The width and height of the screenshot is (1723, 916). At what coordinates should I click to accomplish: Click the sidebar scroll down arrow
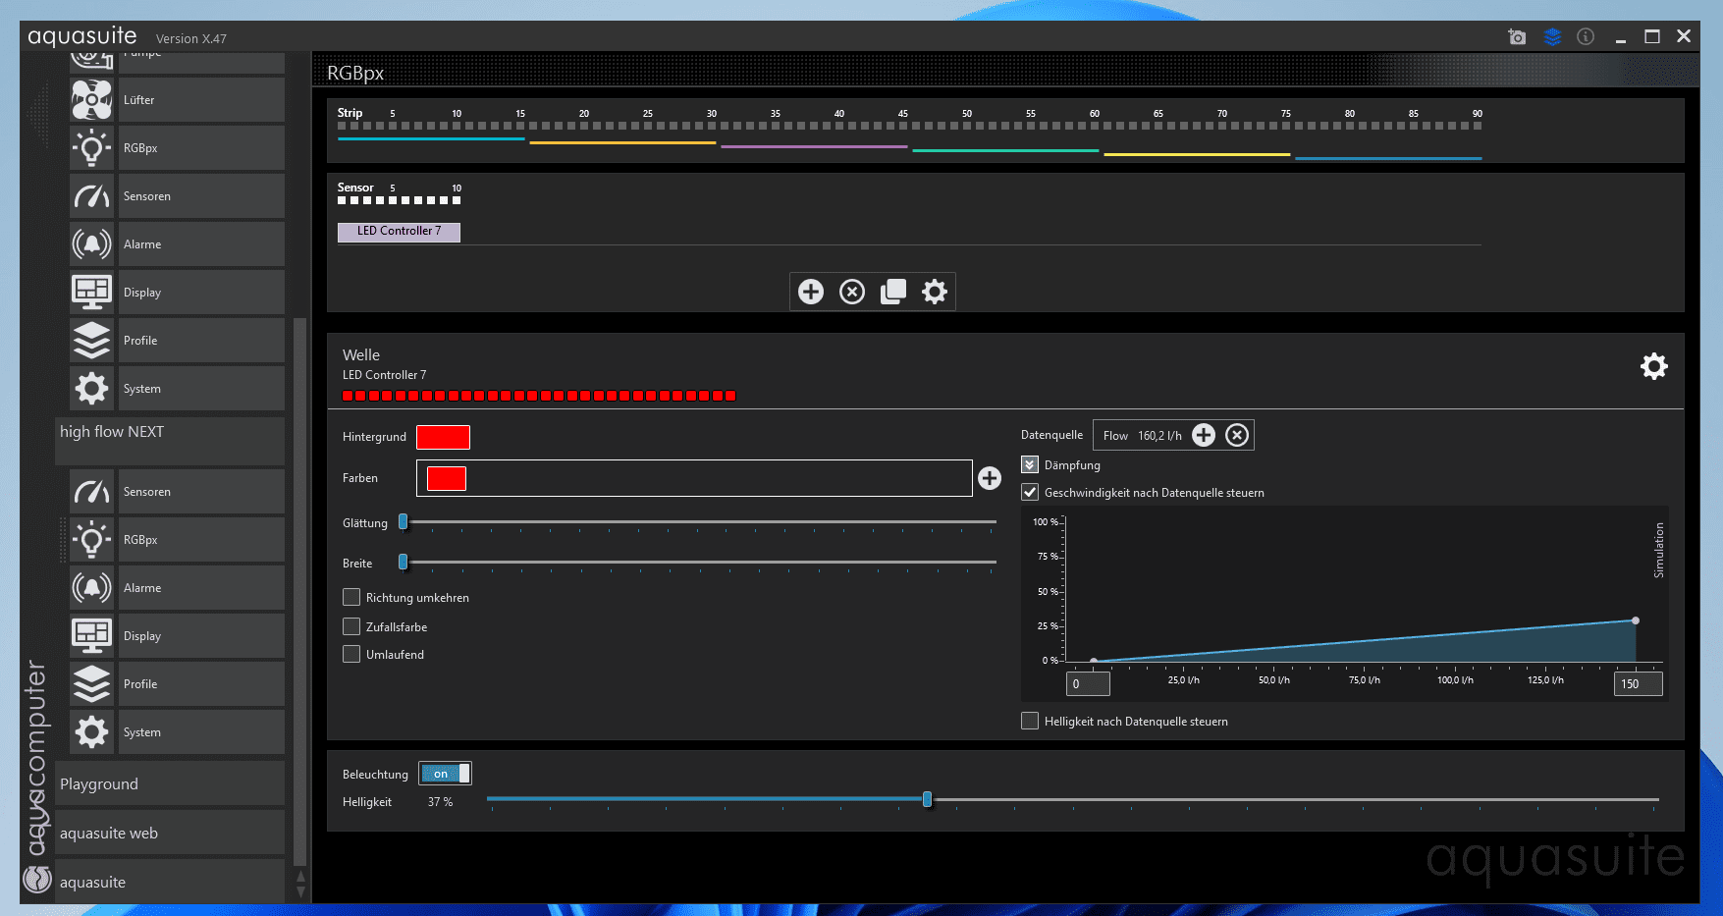300,891
